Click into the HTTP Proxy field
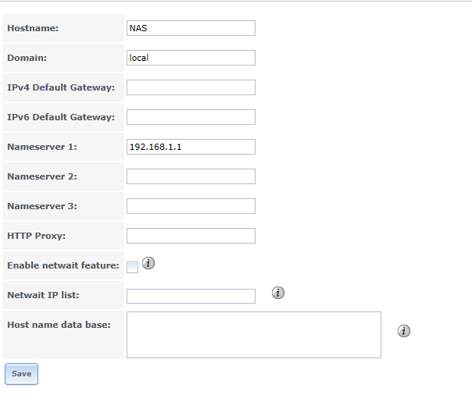The width and height of the screenshot is (472, 402). (x=191, y=236)
